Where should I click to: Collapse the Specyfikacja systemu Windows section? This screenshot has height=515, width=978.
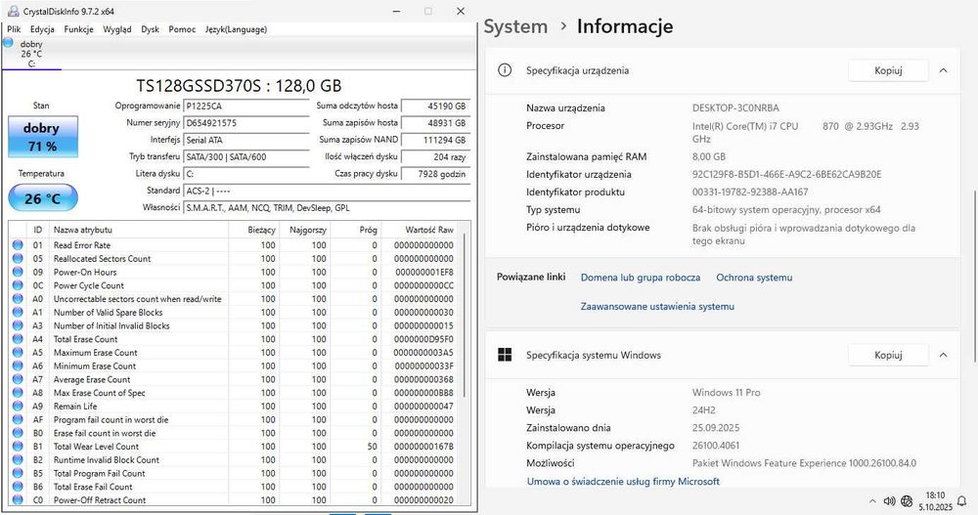point(943,355)
